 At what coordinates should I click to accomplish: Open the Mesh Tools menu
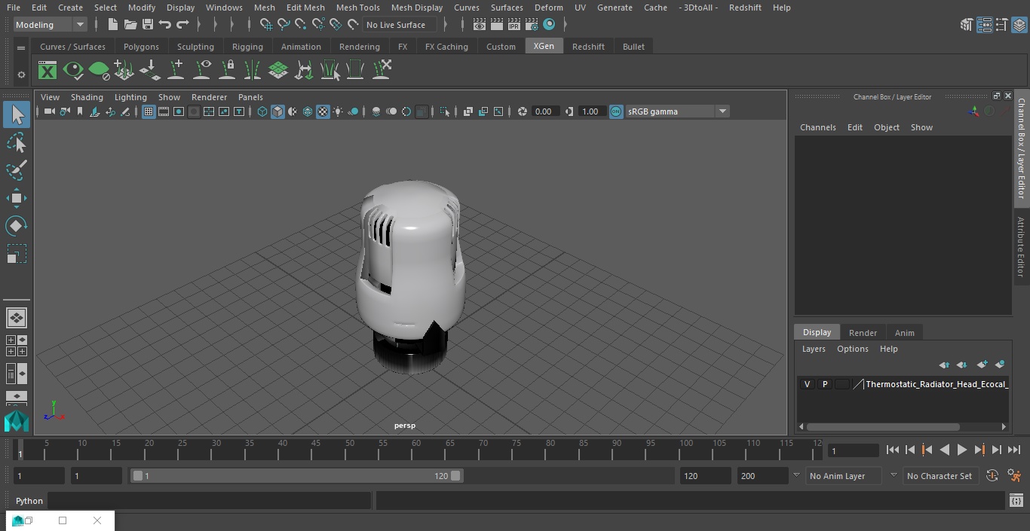[357, 8]
